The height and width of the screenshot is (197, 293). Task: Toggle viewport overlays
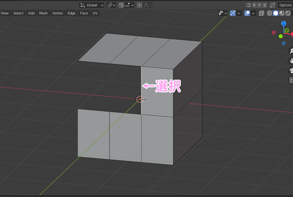pyautogui.click(x=247, y=13)
